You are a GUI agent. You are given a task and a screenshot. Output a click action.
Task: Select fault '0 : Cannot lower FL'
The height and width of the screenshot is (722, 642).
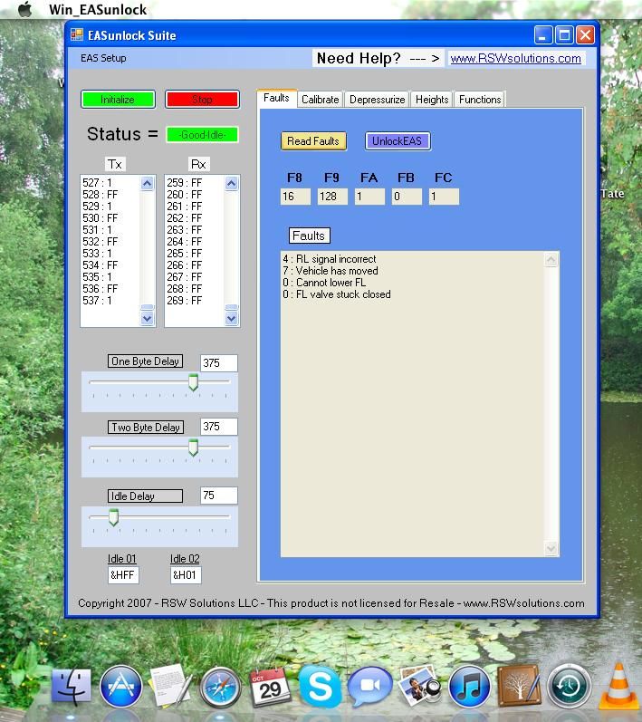[324, 283]
